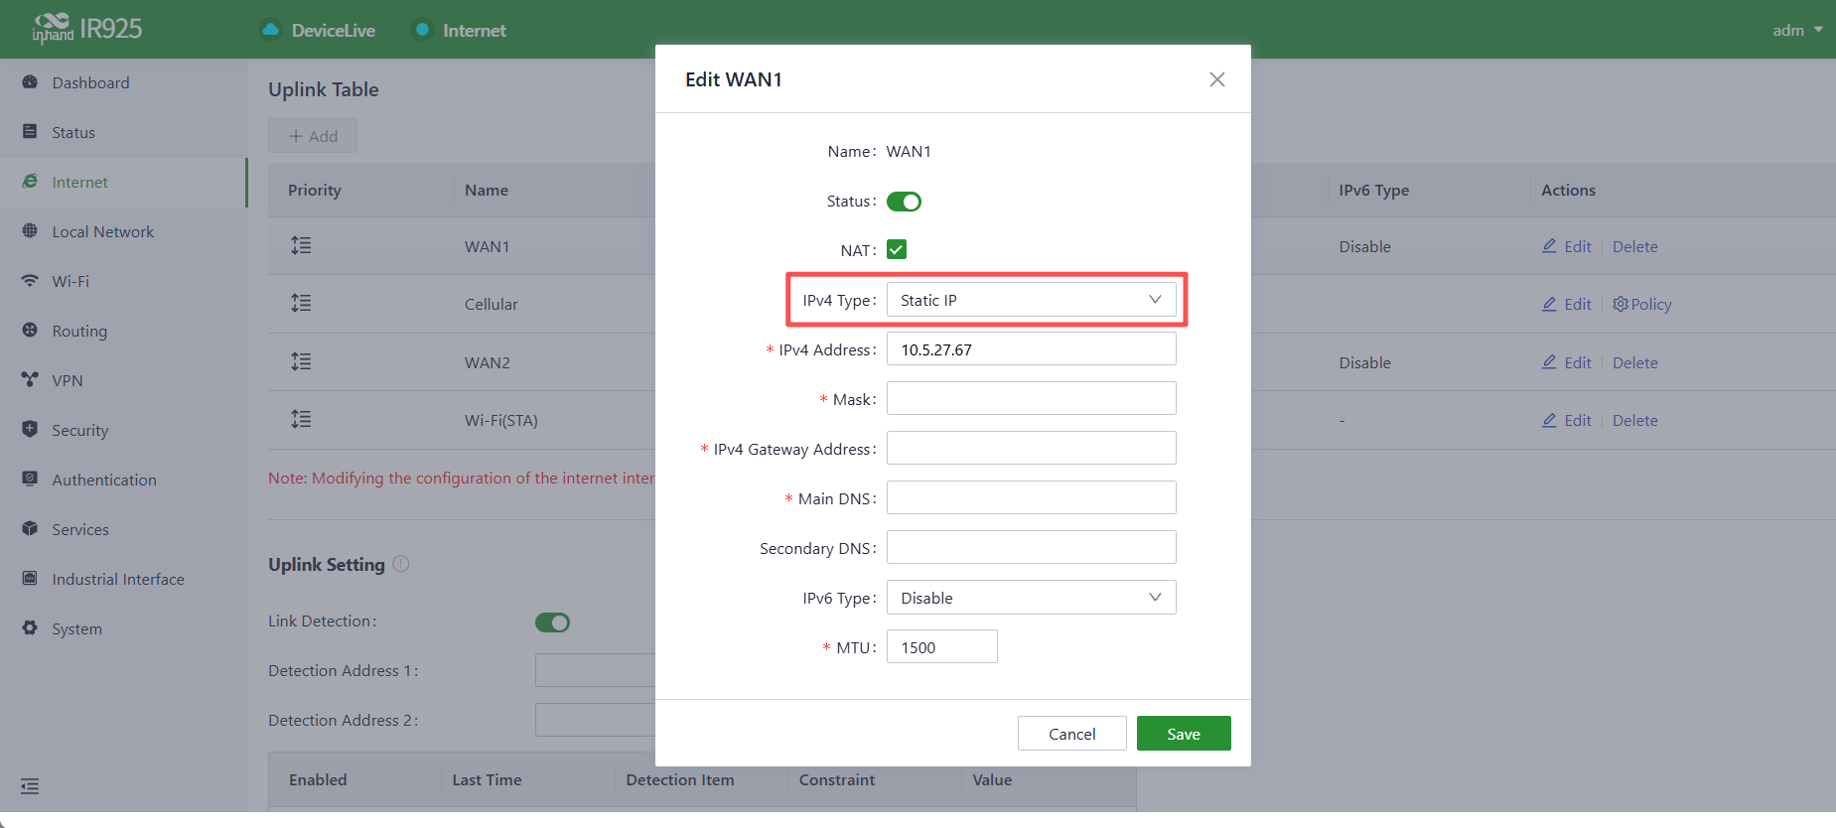The width and height of the screenshot is (1836, 828).
Task: Click the Mask input field
Action: point(1031,399)
